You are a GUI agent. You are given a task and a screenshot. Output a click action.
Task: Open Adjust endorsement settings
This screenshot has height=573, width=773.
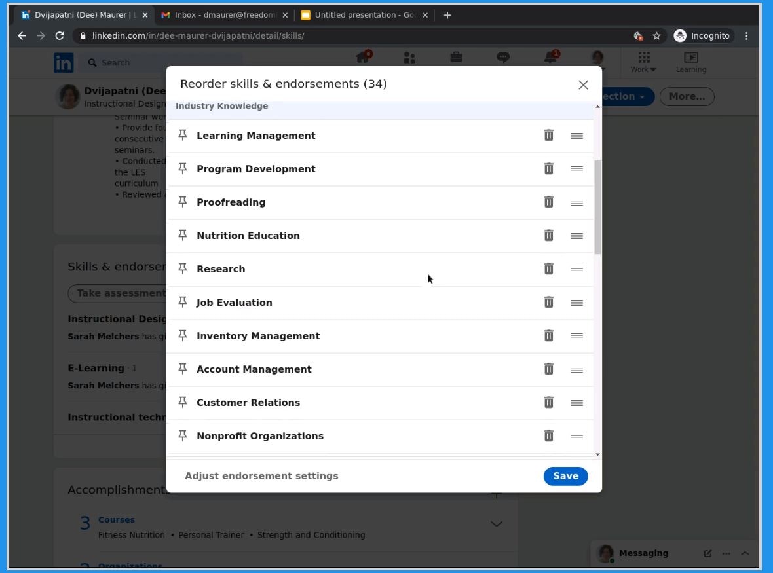(x=261, y=476)
